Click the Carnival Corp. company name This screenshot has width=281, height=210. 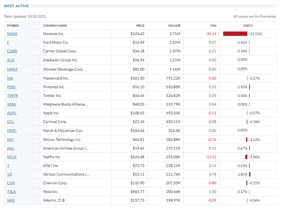(x=55, y=121)
